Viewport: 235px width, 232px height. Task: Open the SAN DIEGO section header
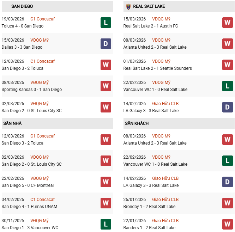click(x=22, y=6)
